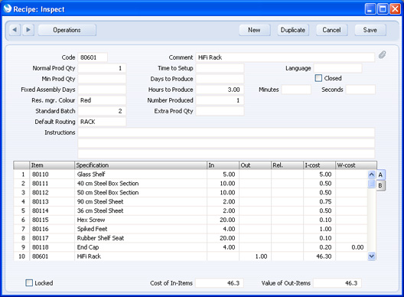404x297 pixels.
Task: Click the End Cap specification cell
Action: (141, 247)
